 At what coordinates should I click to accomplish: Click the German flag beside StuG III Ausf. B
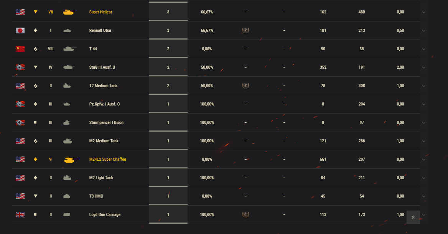20,67
